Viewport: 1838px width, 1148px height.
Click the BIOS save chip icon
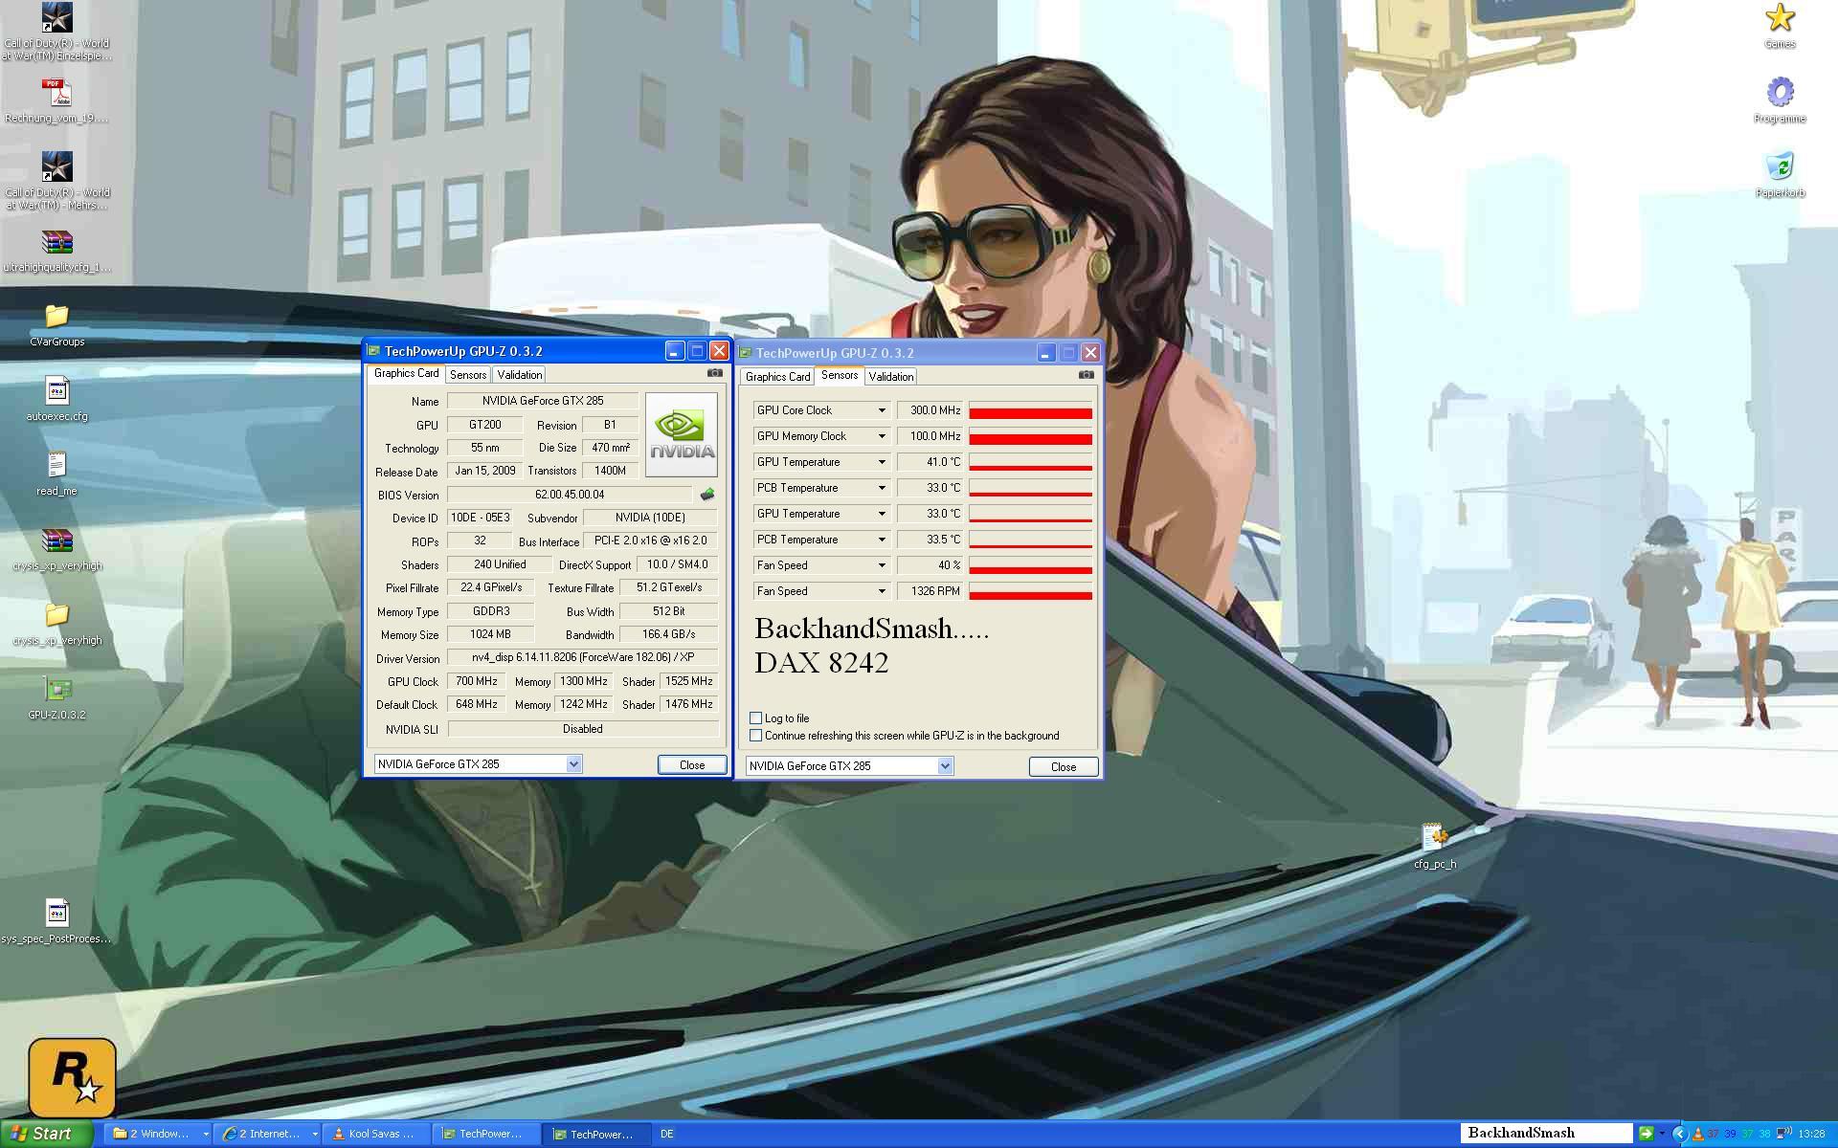point(707,495)
